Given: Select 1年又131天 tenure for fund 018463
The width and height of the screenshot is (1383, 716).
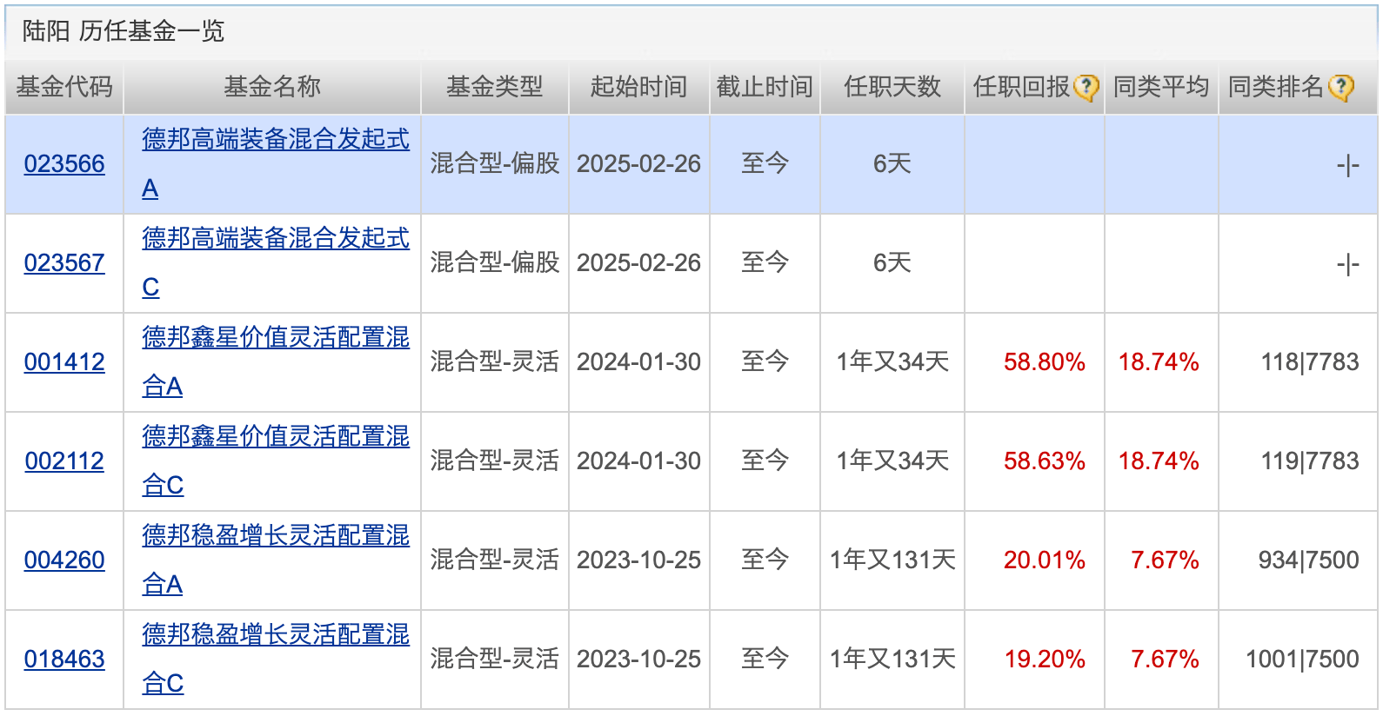Looking at the screenshot, I should 892,659.
